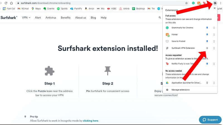
Task: Open the Antivirus nav item
Action: click(51, 17)
